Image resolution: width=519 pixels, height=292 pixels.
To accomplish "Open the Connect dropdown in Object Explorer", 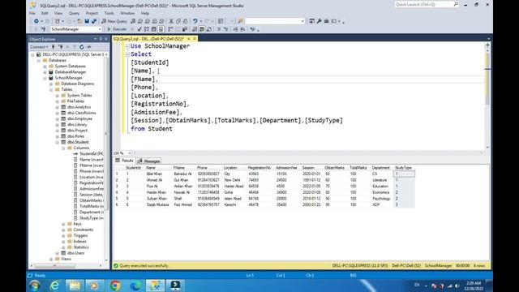I will [x=39, y=47].
